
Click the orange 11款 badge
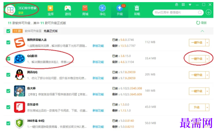[17, 31]
